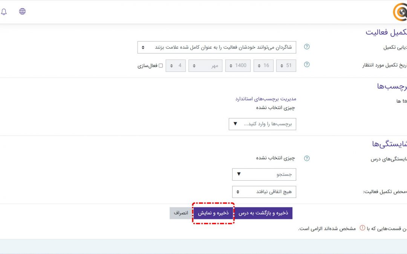Open the notifications bell icon
This screenshot has height=254, width=407.
point(4,12)
